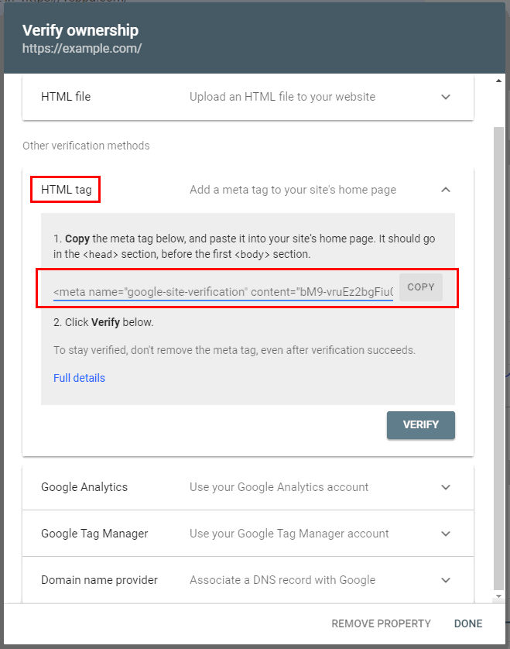Image resolution: width=510 pixels, height=649 pixels.
Task: Click REMOVE PROPERTY button
Action: (x=381, y=623)
